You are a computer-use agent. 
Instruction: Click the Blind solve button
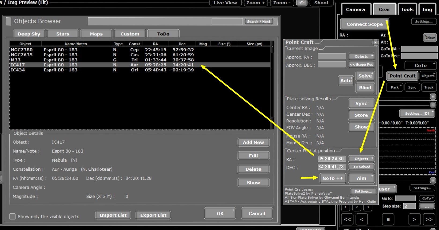[365, 87]
